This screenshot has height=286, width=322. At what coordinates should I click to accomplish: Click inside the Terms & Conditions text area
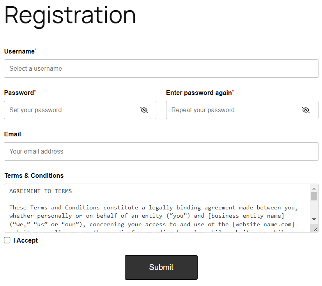(x=156, y=211)
